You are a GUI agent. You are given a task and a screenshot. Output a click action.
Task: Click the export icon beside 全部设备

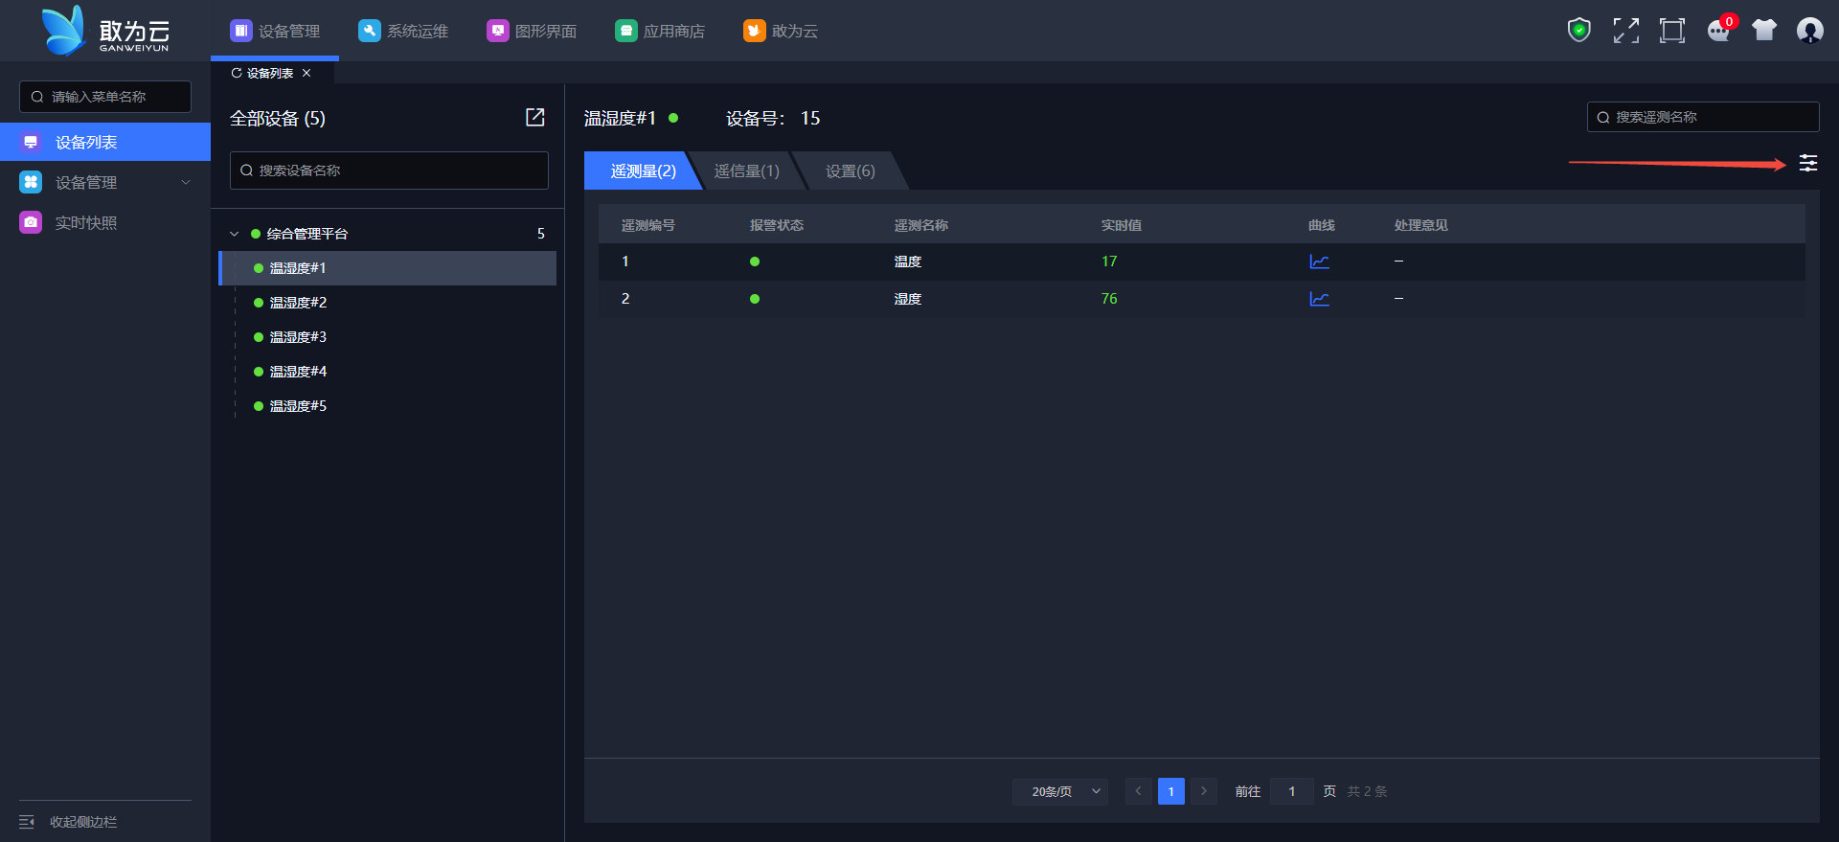click(534, 117)
